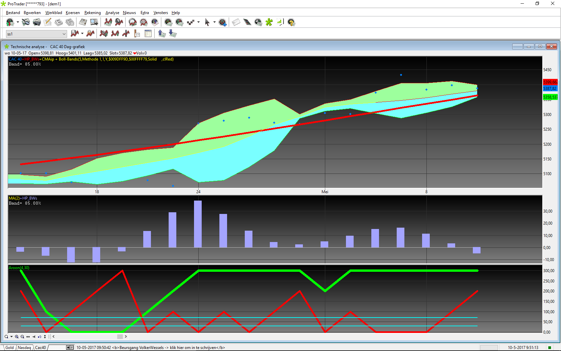561x351 pixels.
Task: Click the chart scrollbar right arrow
Action: click(126, 337)
